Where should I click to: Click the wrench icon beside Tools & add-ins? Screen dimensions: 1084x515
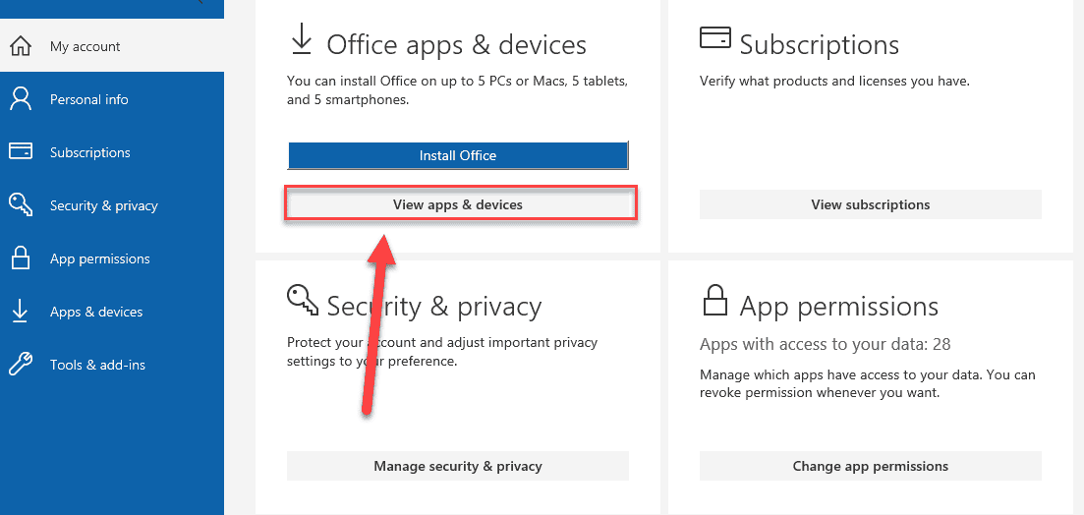pyautogui.click(x=20, y=365)
